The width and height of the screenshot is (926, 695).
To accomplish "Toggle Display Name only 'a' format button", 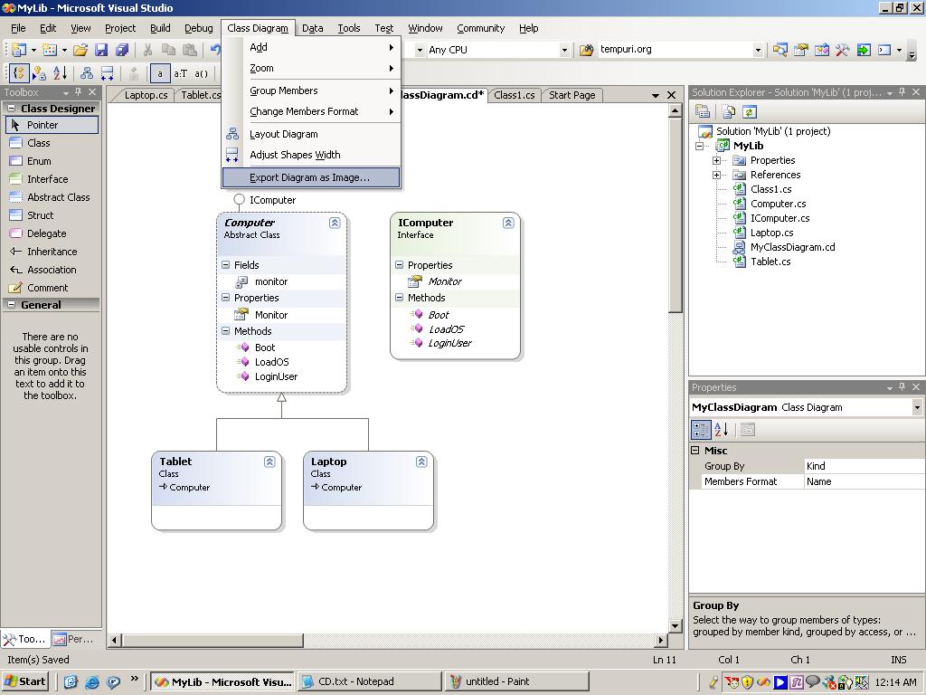I will click(x=160, y=73).
